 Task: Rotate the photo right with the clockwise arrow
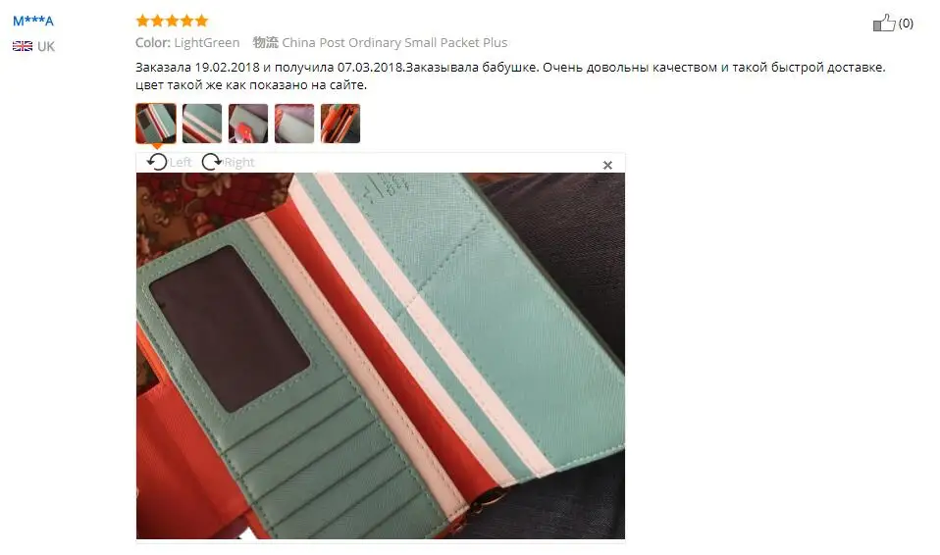click(x=211, y=162)
